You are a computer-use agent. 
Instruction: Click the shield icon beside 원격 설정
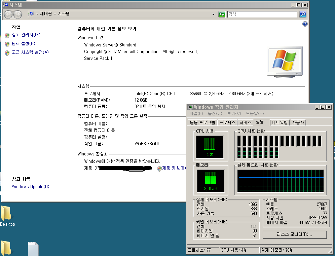coord(7,44)
